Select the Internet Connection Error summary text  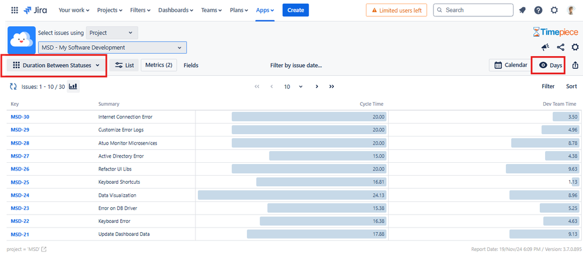125,117
